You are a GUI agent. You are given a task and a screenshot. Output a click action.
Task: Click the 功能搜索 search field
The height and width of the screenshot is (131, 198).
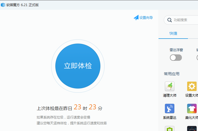tap(184, 20)
